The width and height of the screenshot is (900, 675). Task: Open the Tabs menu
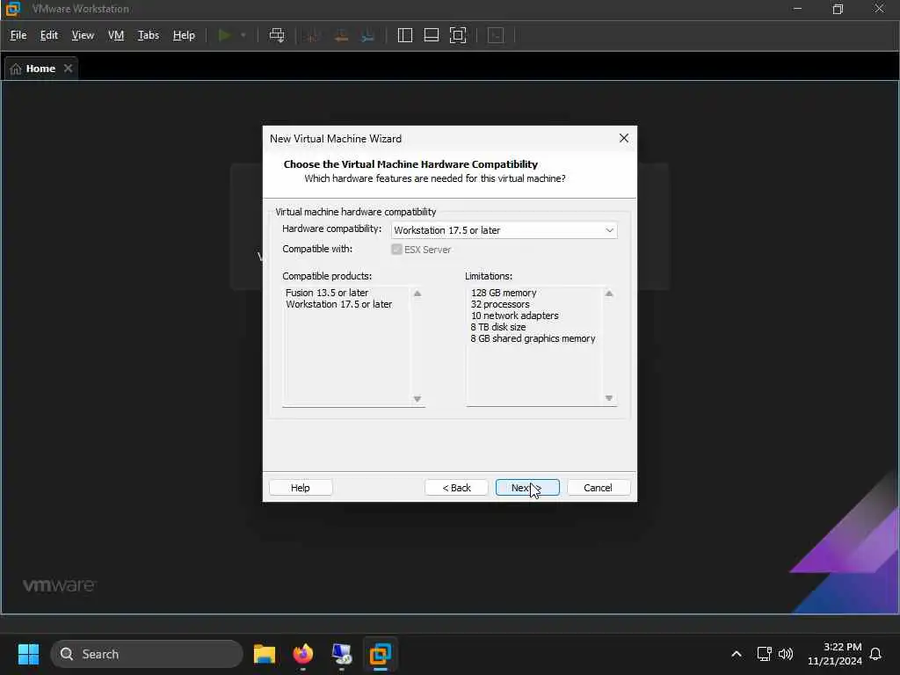pos(148,35)
